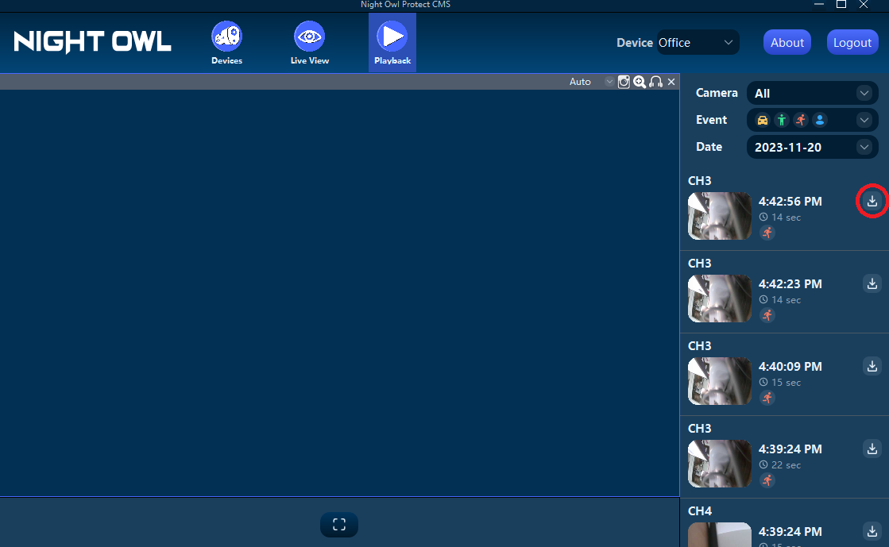Select the face detection event filter icon
This screenshot has width=889, height=547.
820,120
